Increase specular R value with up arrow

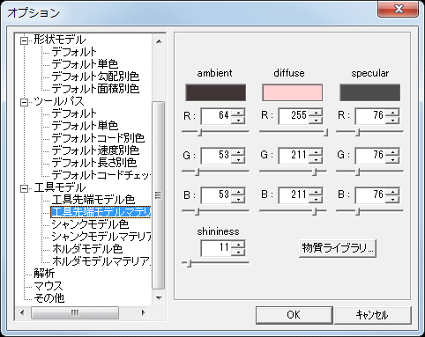pos(392,113)
